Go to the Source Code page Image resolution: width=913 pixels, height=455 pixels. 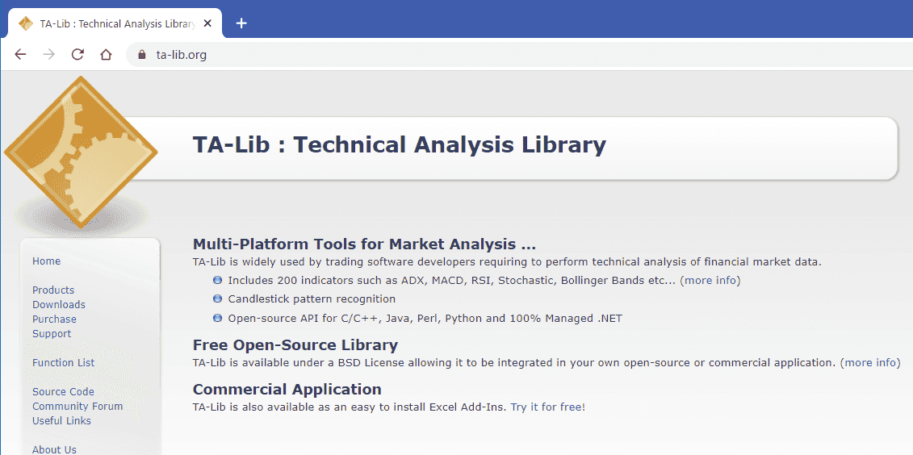coord(63,391)
